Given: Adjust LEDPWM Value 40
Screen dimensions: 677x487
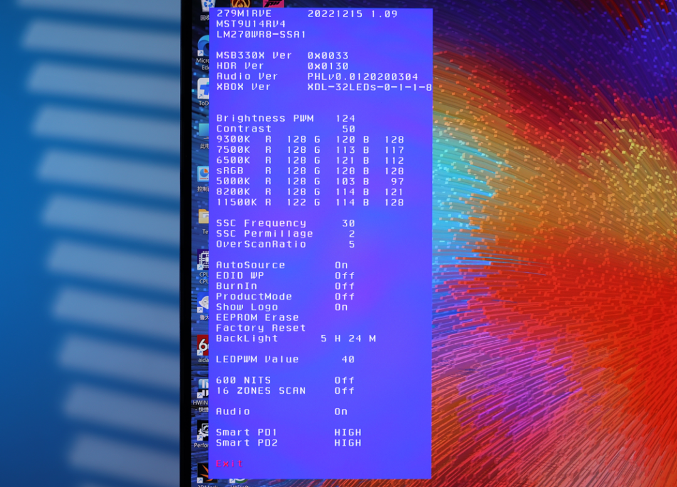Looking at the screenshot, I should pyautogui.click(x=349, y=359).
